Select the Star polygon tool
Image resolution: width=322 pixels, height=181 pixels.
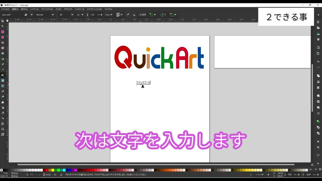[x=3, y=43]
